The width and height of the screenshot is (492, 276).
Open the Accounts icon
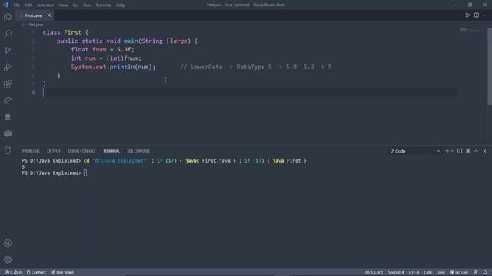click(x=8, y=243)
